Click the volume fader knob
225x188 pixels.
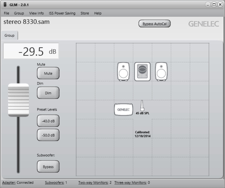tap(18, 100)
